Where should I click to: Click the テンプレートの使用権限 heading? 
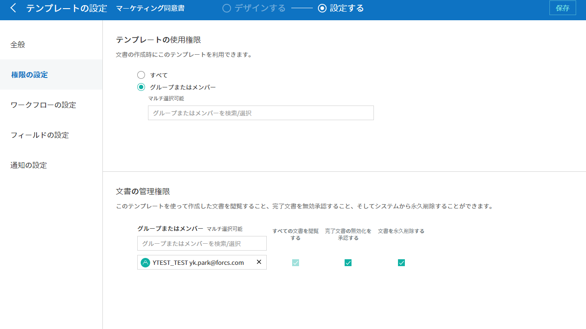point(159,40)
